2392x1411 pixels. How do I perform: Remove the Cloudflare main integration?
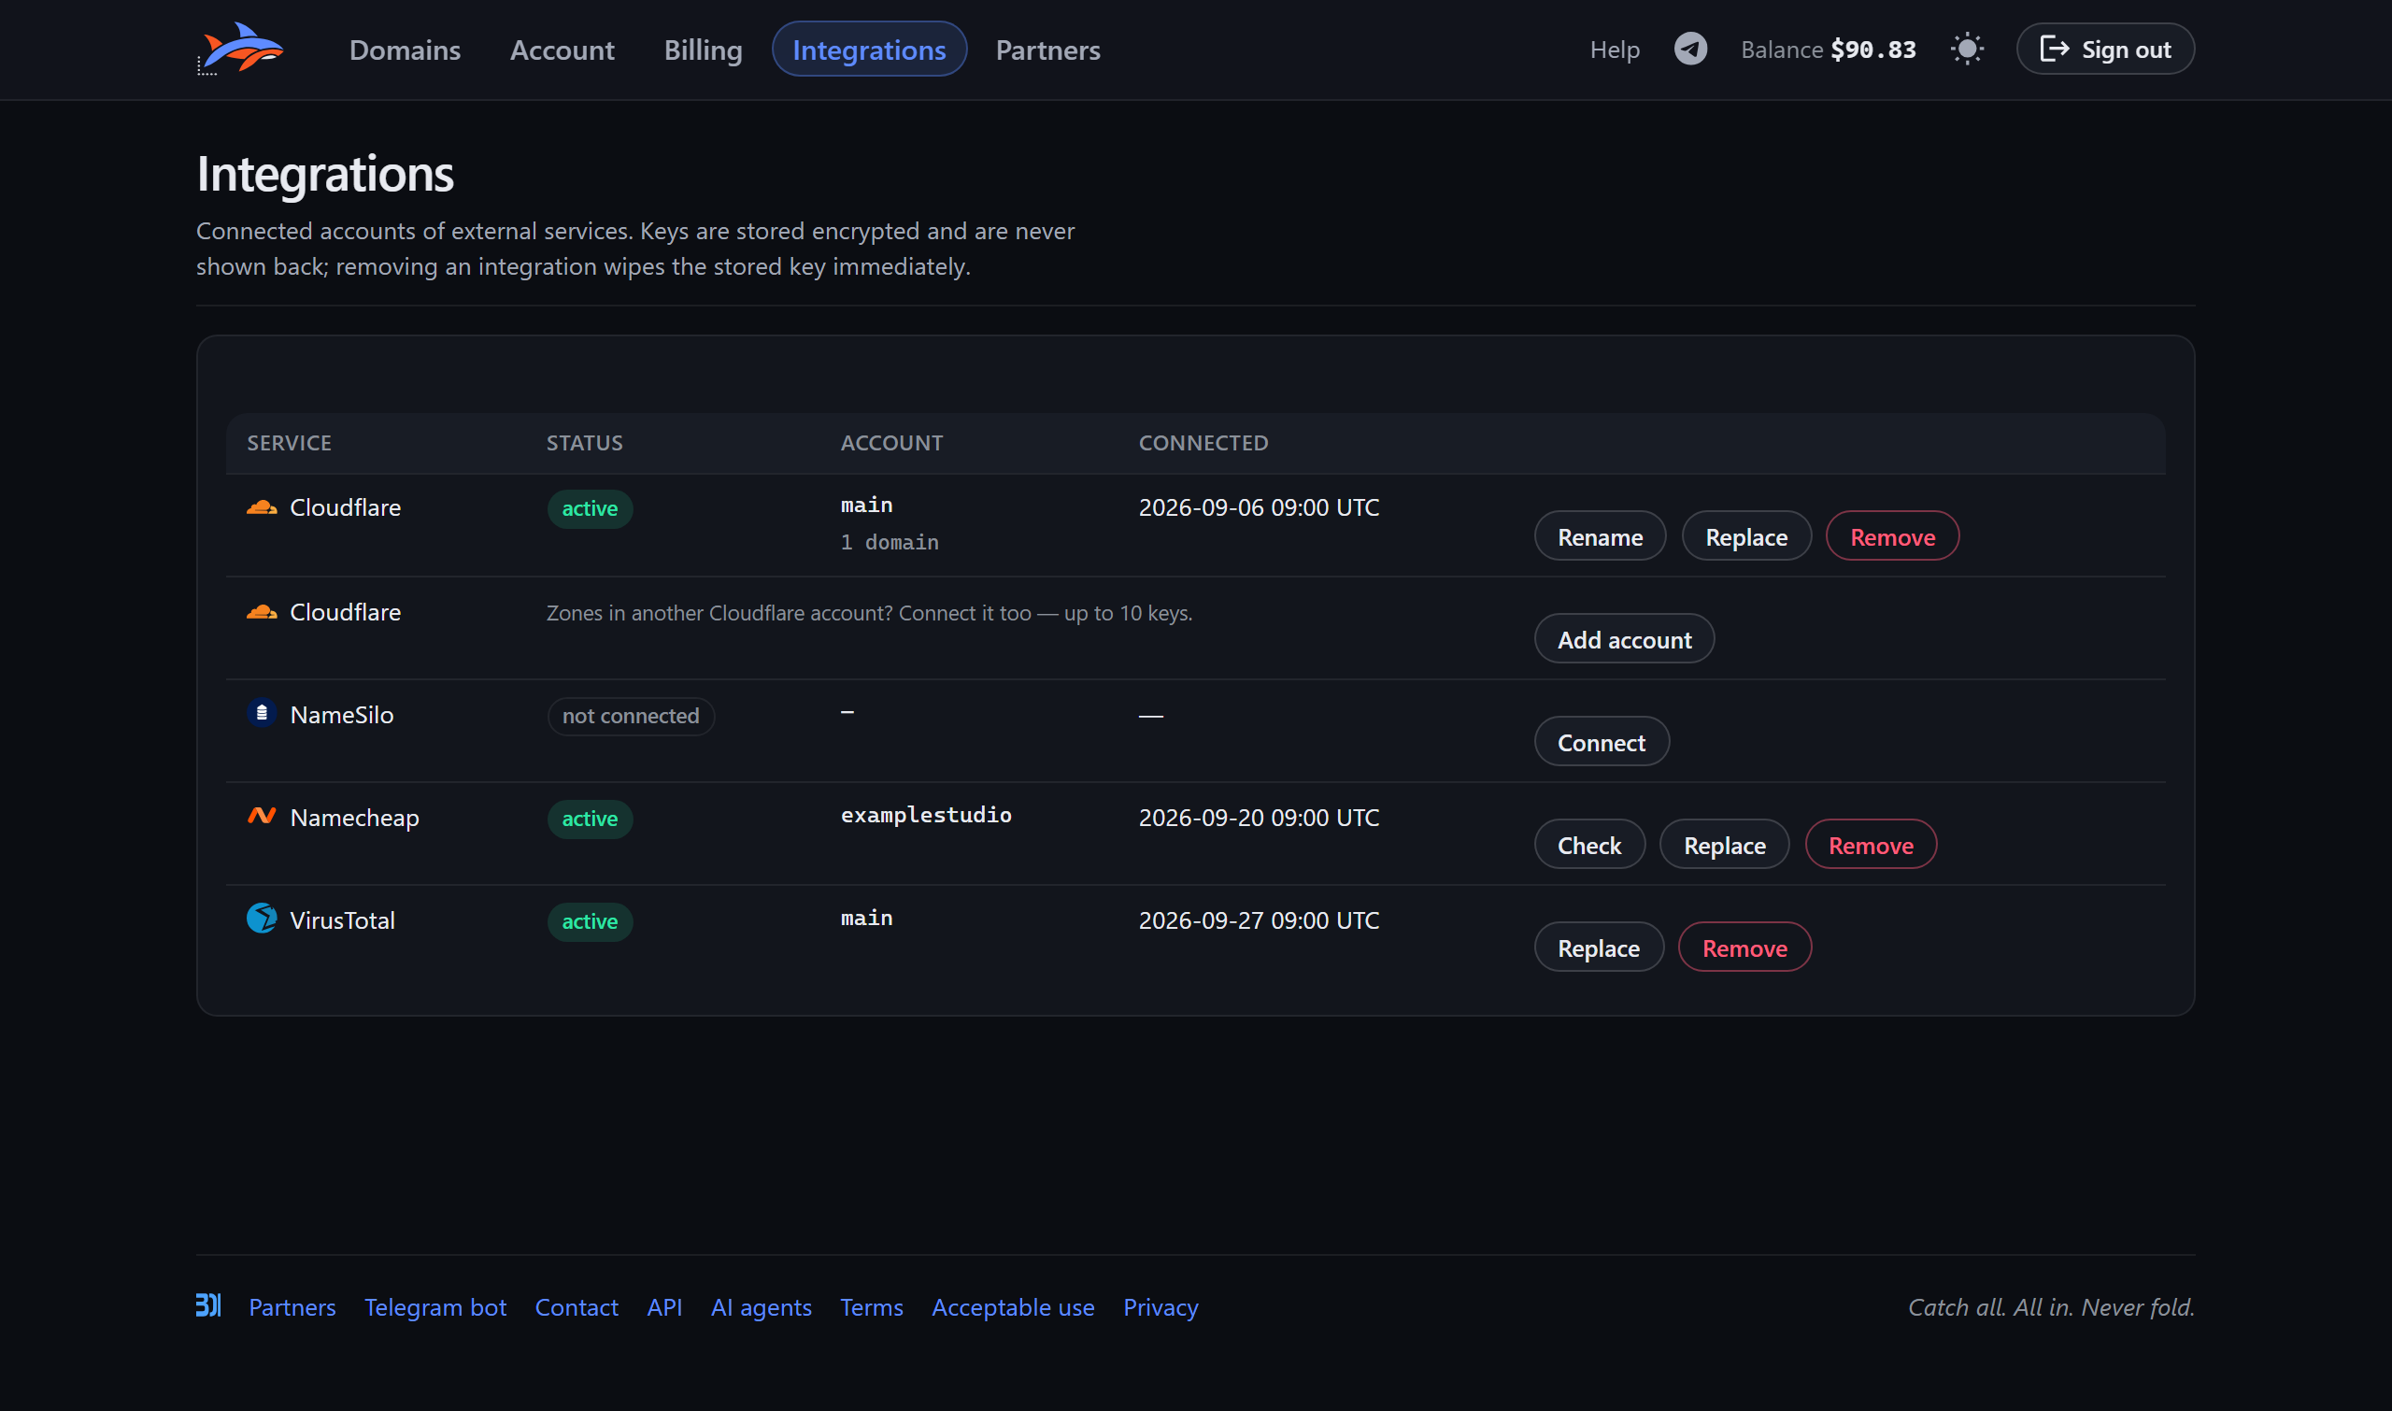[1892, 536]
